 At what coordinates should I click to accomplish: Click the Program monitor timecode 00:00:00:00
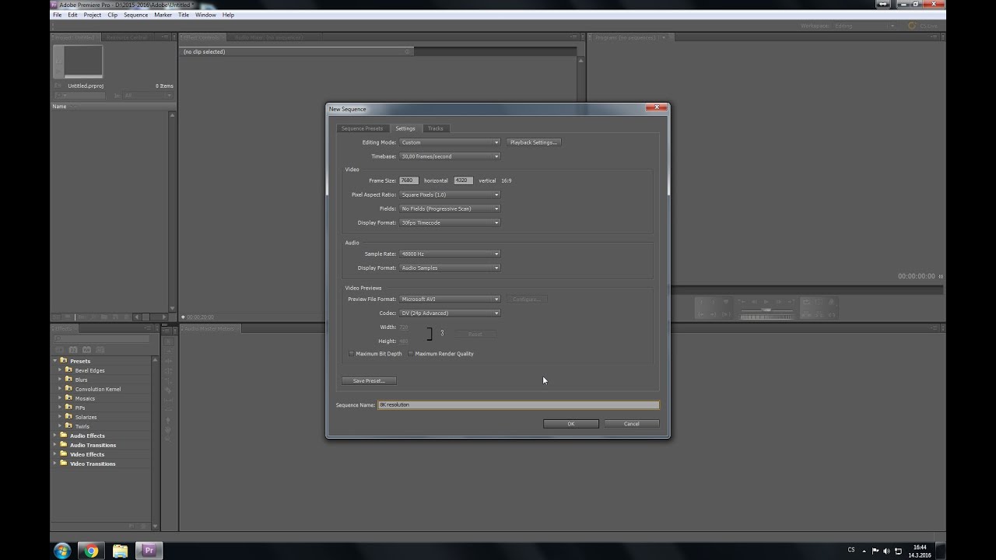click(x=917, y=276)
